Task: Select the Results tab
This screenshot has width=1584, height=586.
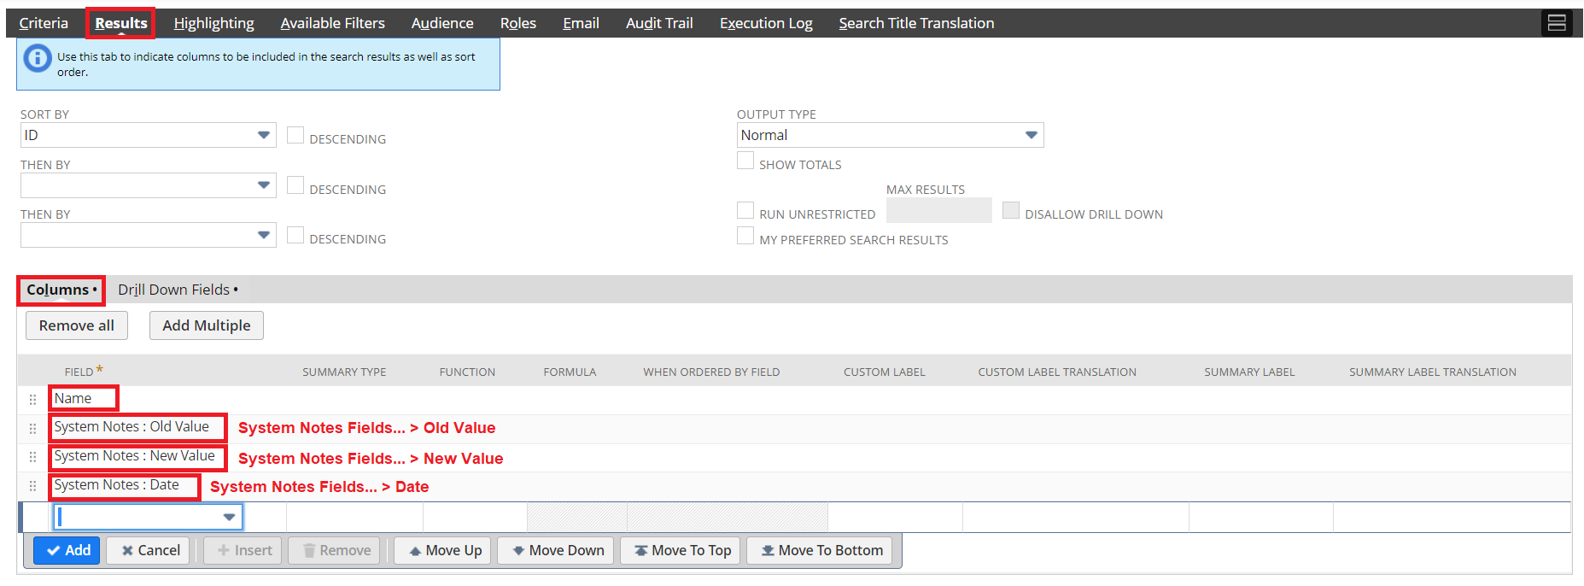Action: [120, 23]
